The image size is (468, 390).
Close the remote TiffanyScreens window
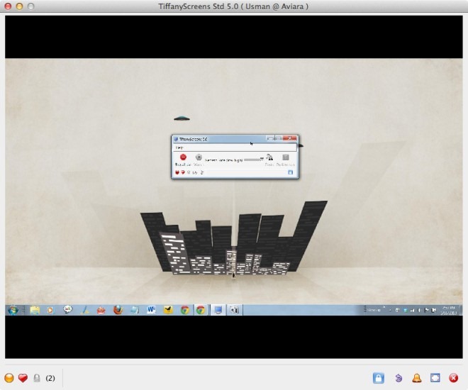[289, 138]
